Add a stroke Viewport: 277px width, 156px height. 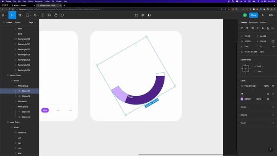pyautogui.click(x=273, y=107)
